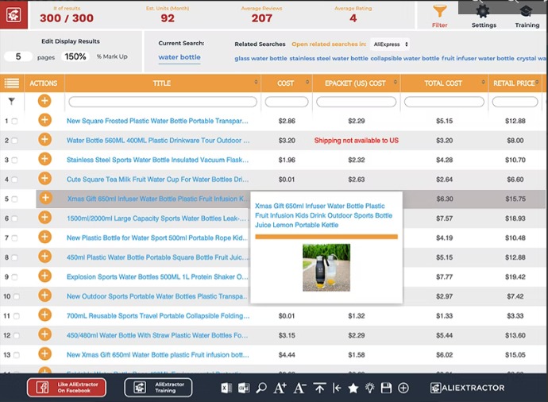Sort by the TOTAL COST column header
Screen dimensions: 548x402
[444, 83]
